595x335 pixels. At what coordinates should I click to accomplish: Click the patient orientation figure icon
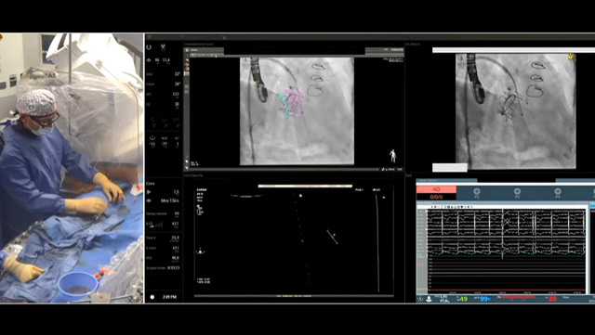click(392, 156)
